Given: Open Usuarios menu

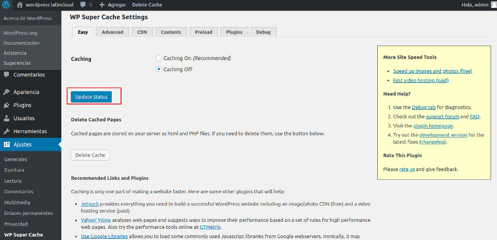Looking at the screenshot, I should click(x=24, y=119).
